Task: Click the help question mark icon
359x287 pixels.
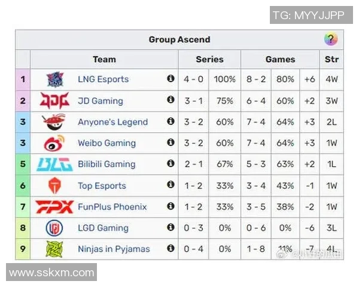Action: [x=330, y=39]
